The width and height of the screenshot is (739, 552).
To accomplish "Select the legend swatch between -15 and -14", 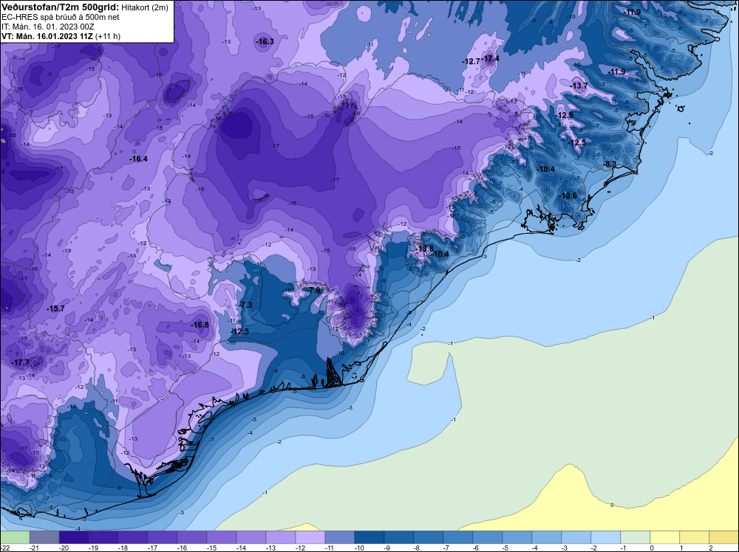I will [222, 537].
